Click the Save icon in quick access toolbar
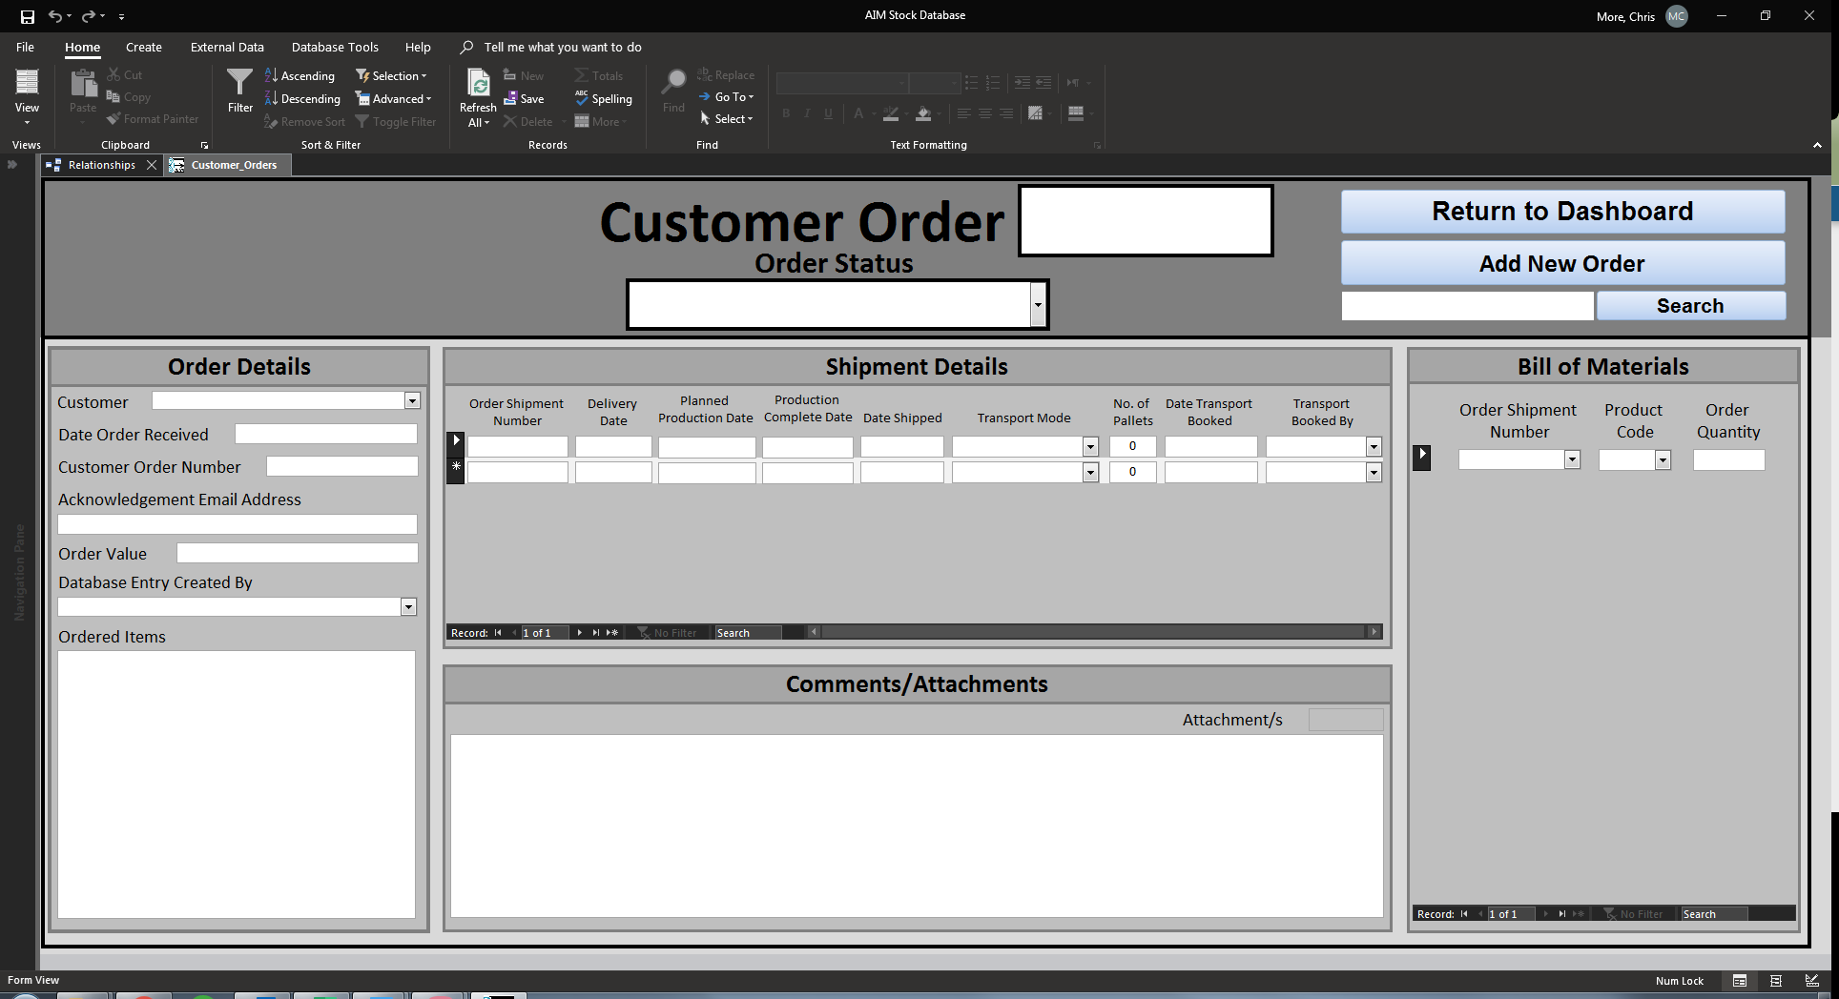 [x=28, y=16]
